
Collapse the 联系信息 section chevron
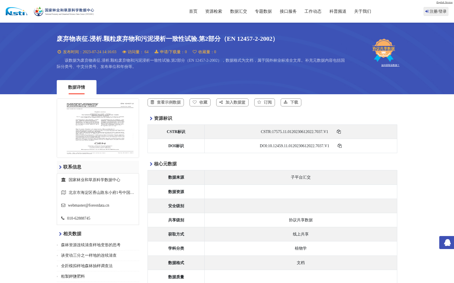pos(60,167)
